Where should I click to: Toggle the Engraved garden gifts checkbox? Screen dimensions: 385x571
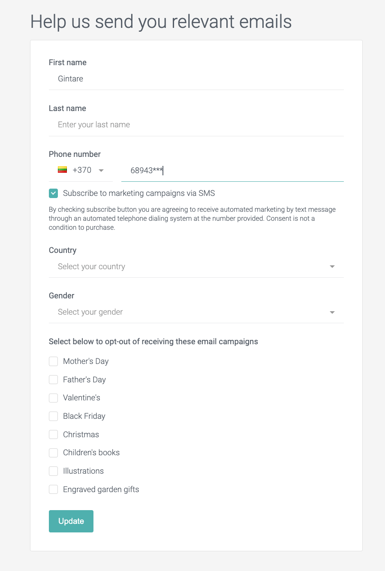click(53, 490)
